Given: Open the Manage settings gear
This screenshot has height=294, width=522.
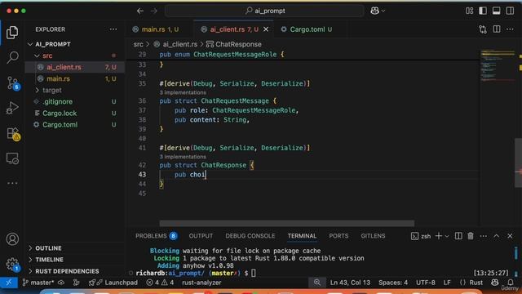Looking at the screenshot, I should (12, 265).
